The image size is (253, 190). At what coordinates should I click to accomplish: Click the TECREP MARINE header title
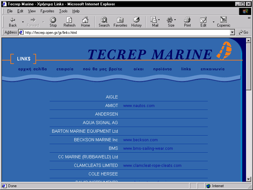point(150,54)
